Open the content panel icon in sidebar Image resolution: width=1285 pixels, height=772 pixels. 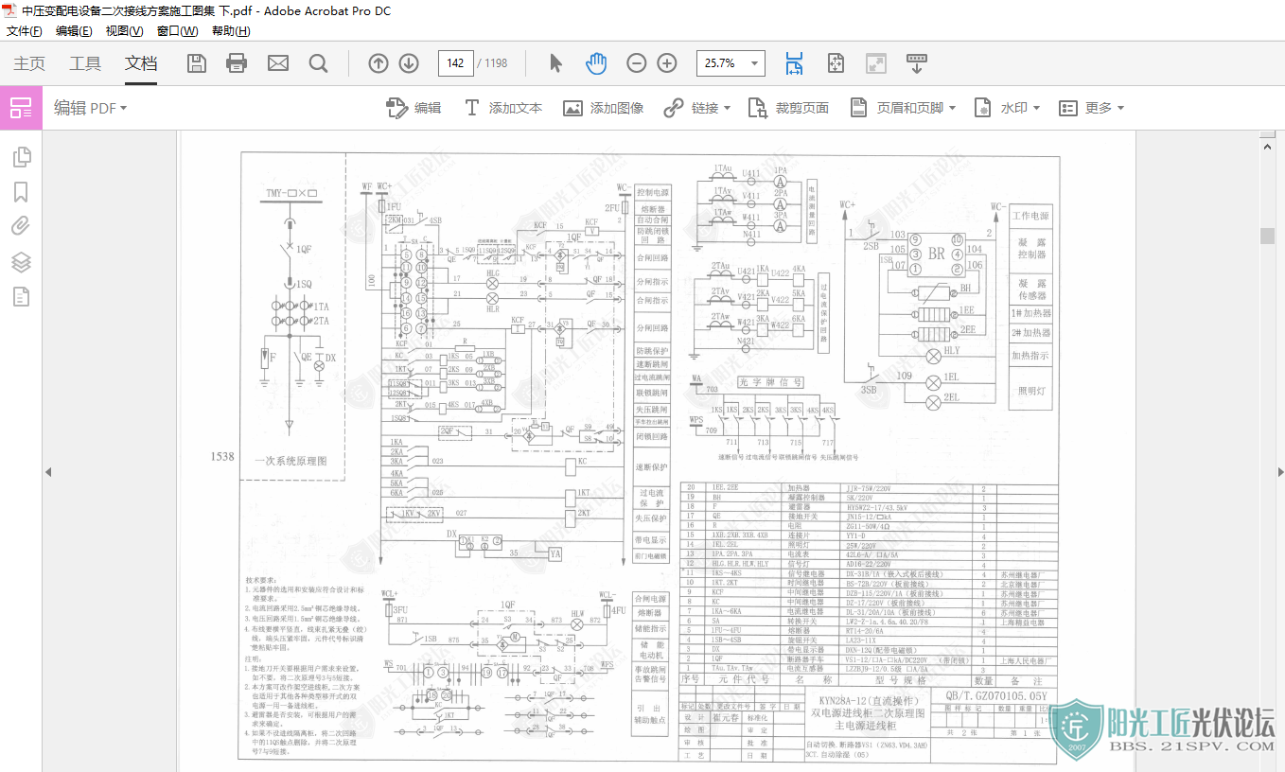(x=21, y=297)
